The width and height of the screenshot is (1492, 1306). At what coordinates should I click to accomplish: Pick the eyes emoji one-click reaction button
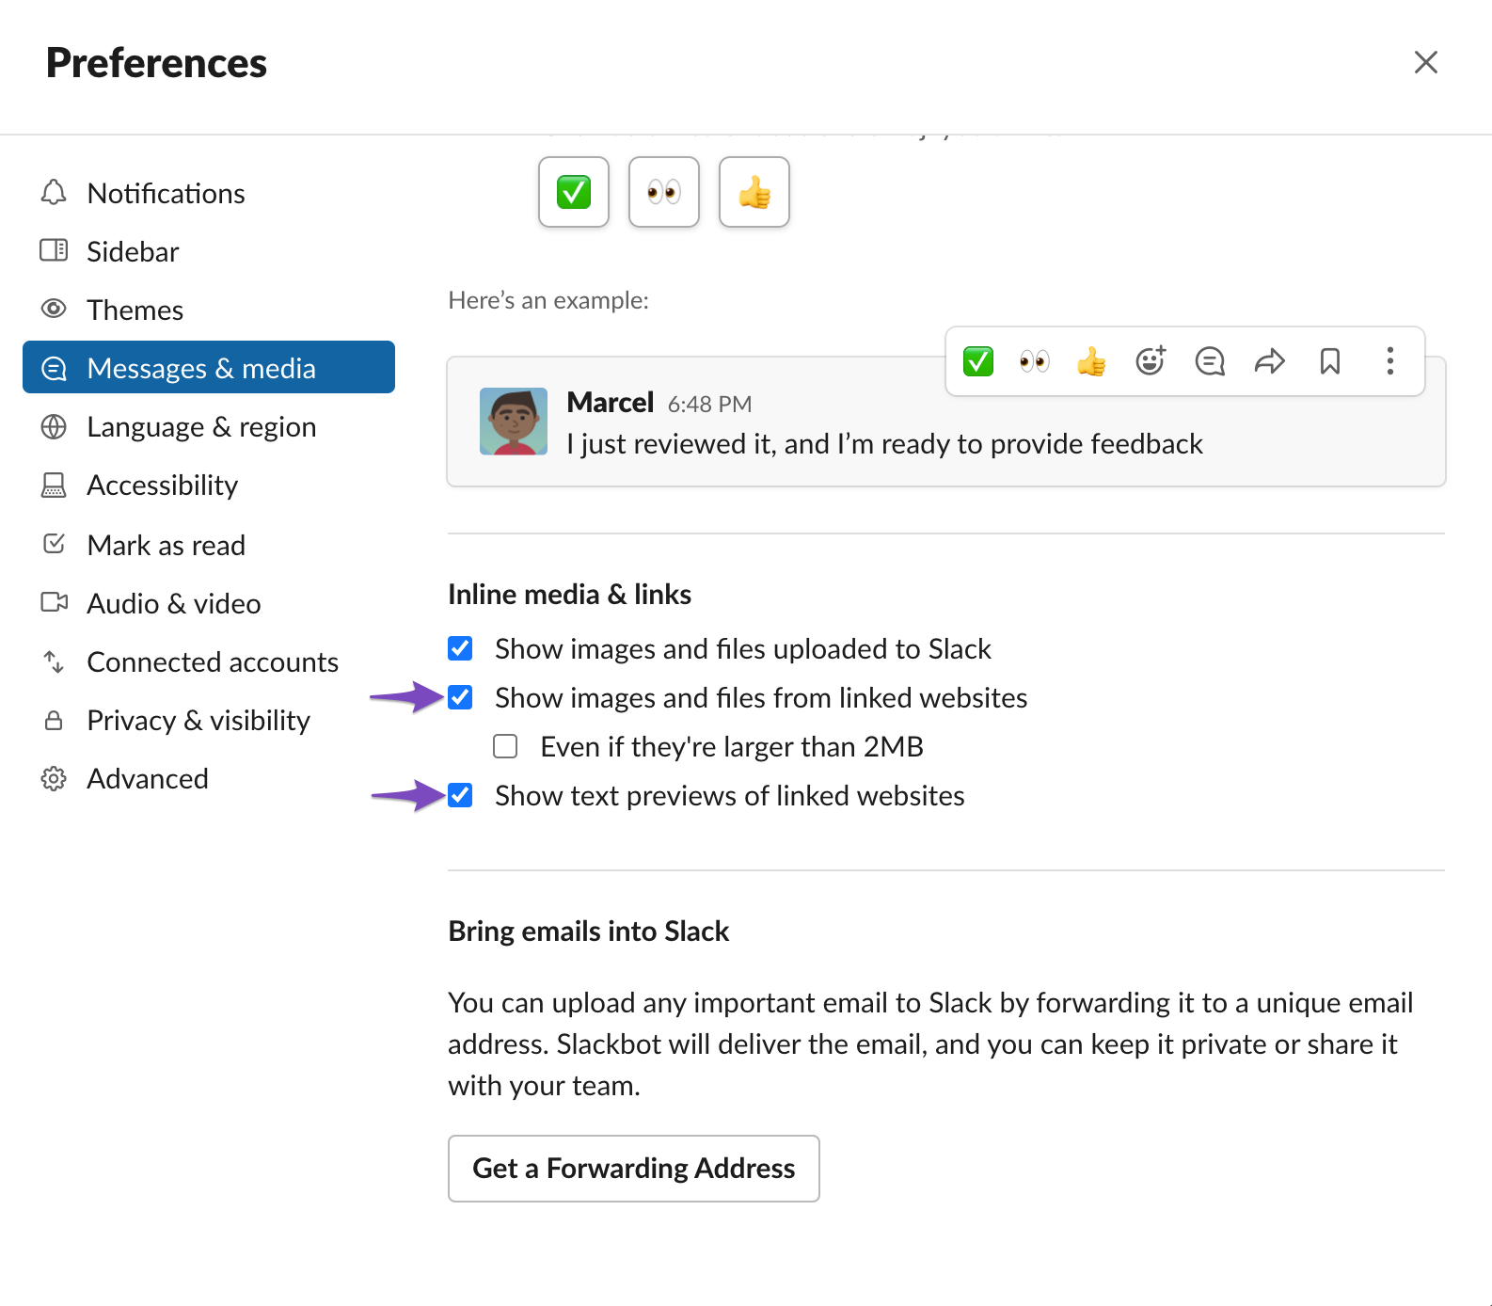point(664,192)
